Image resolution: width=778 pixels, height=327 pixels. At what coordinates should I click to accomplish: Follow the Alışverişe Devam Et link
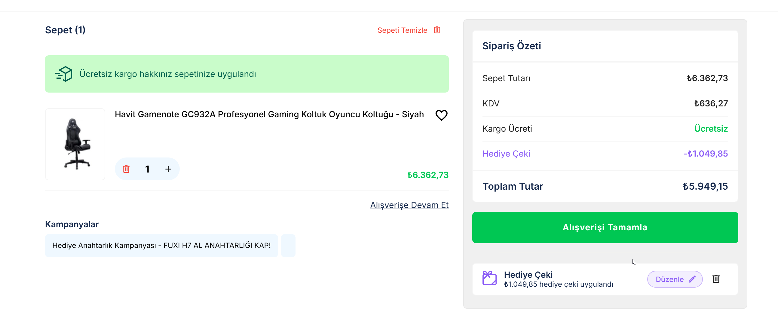click(409, 205)
